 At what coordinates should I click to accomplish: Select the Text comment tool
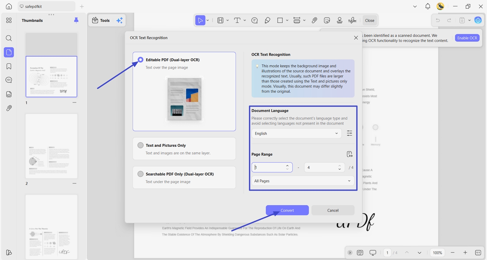pyautogui.click(x=237, y=20)
